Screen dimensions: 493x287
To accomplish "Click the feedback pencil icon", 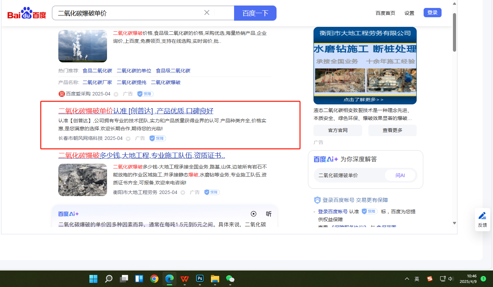I will coord(482,216).
